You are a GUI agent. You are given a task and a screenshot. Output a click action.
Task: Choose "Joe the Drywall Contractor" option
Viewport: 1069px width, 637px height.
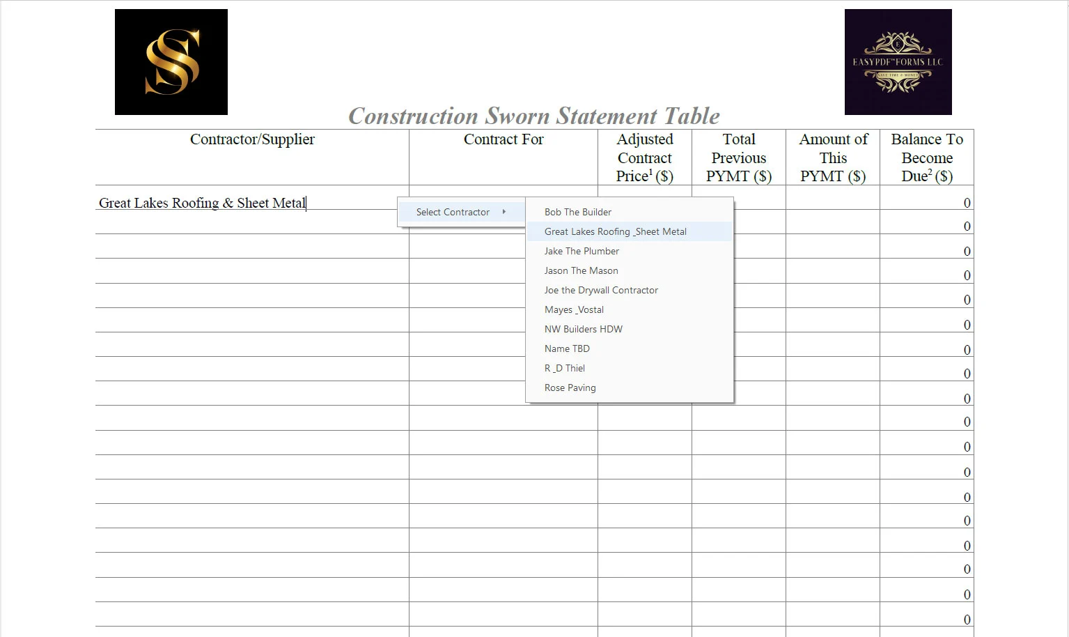tap(601, 290)
